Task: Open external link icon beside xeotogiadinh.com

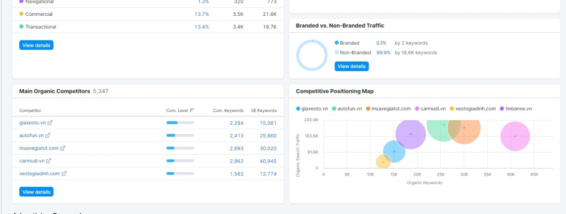Action: 64,173
